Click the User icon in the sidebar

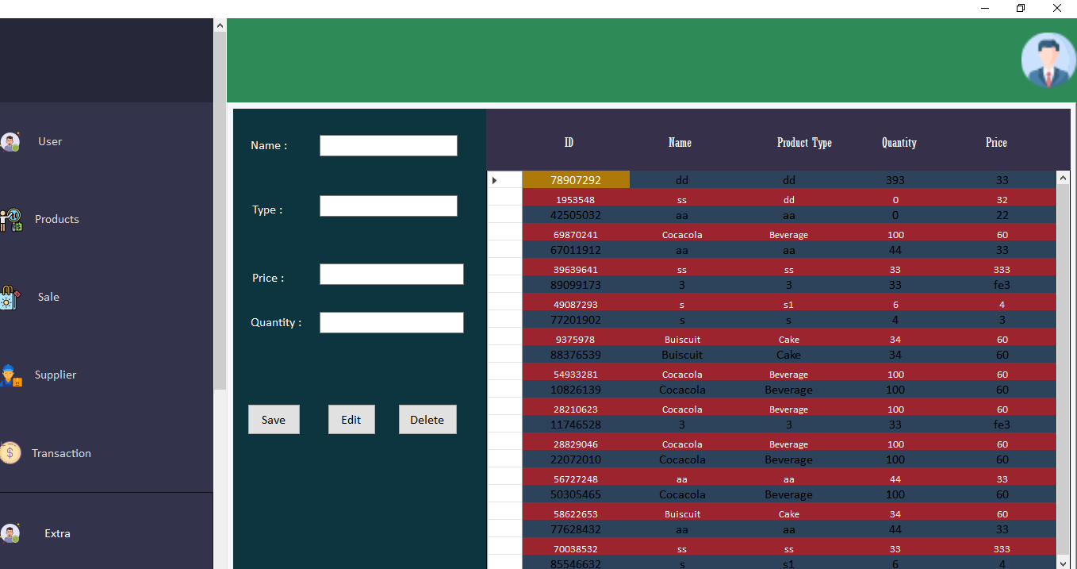point(10,141)
